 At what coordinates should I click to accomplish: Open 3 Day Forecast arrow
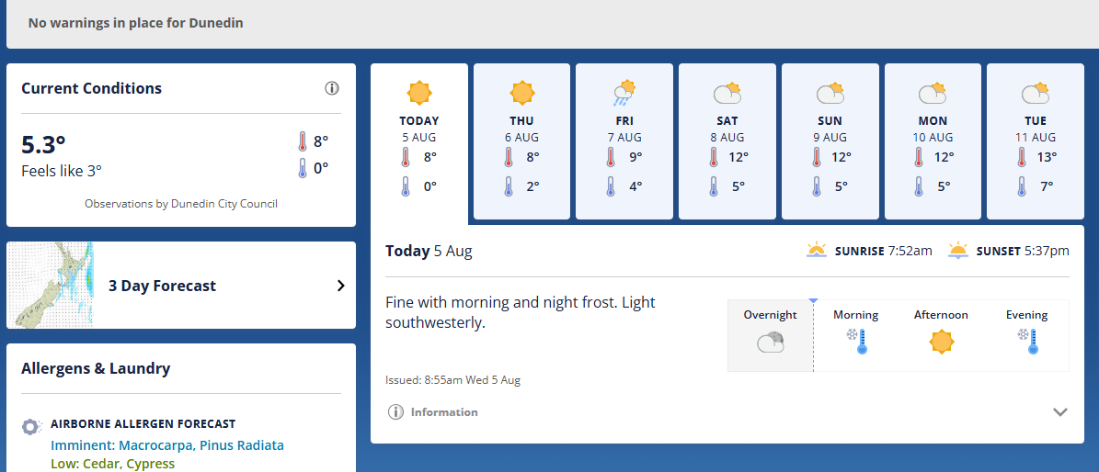pos(341,286)
